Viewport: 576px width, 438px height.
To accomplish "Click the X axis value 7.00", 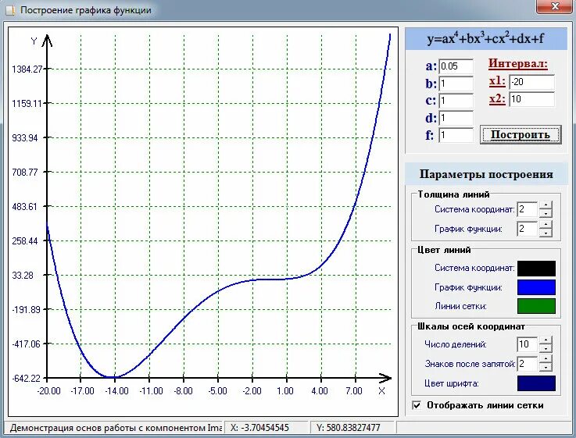I will 354,391.
